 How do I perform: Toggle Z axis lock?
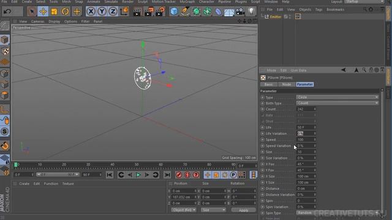pos(113,12)
